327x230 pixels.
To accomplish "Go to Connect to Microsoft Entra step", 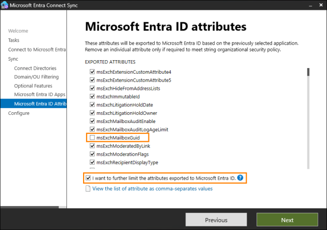I will pos(37,50).
